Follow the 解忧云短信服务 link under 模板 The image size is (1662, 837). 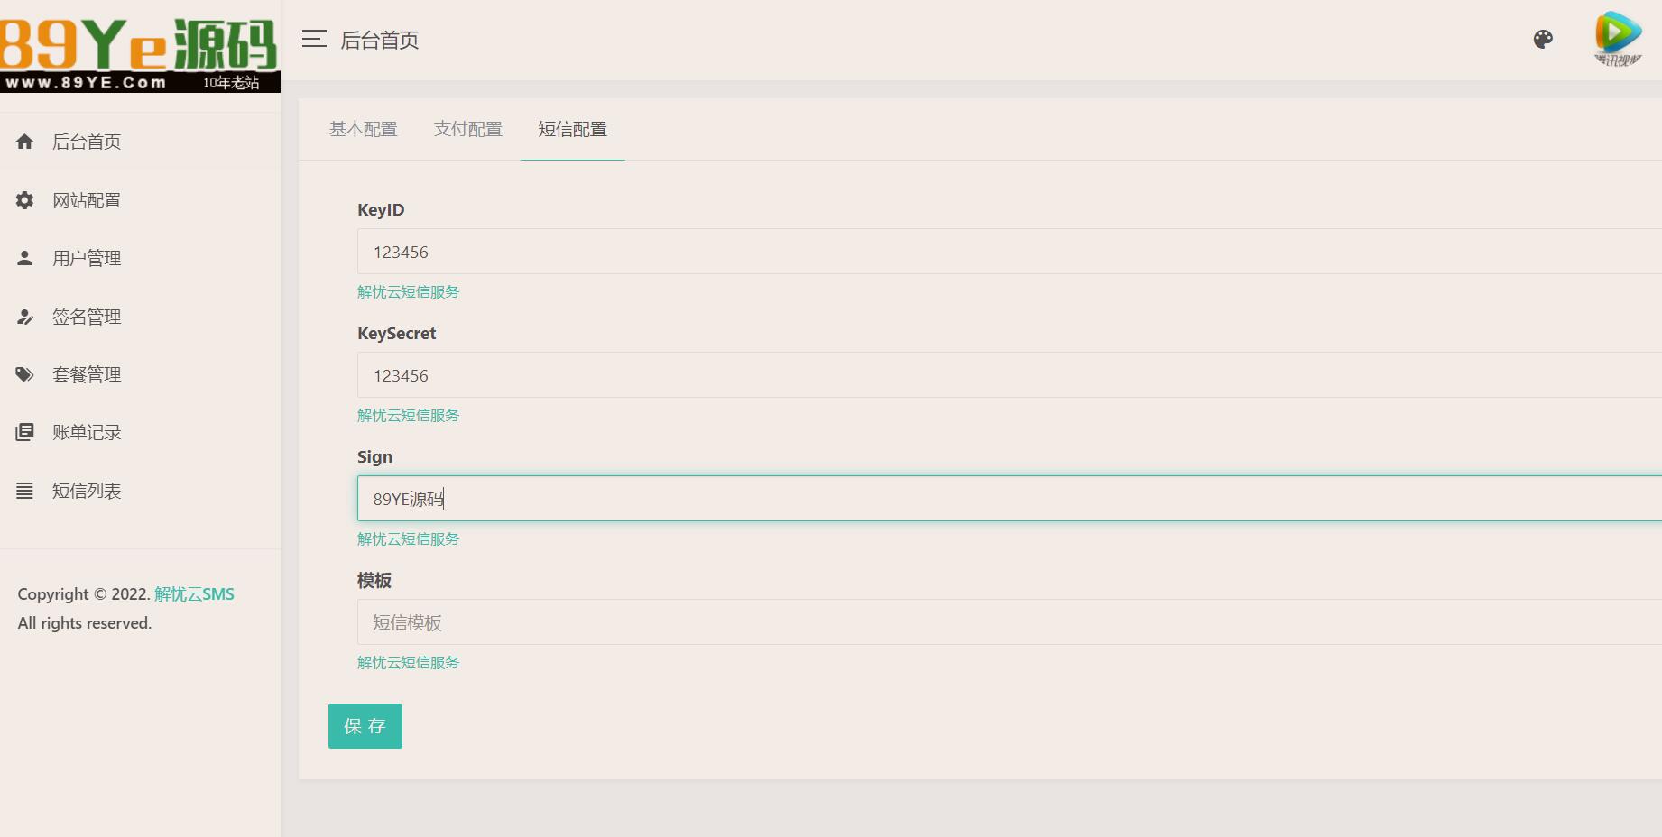tap(408, 663)
